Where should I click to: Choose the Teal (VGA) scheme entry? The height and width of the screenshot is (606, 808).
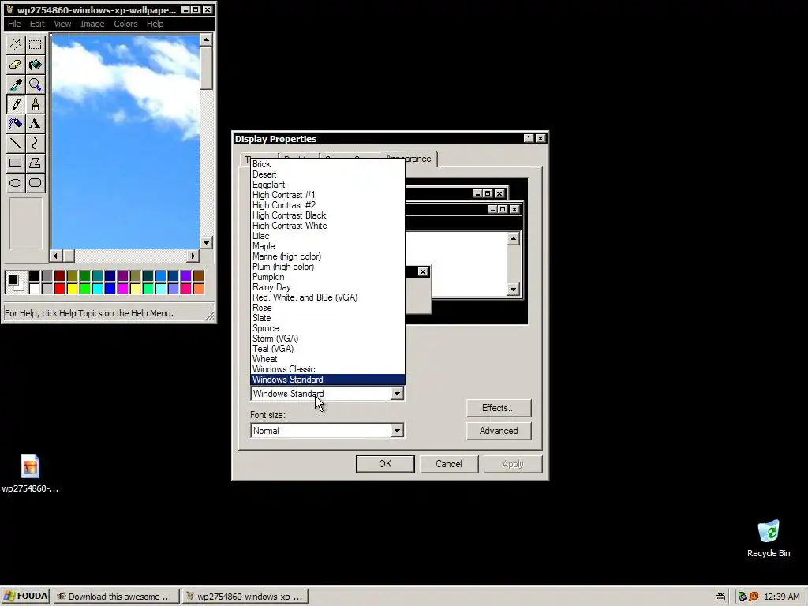[x=327, y=348]
